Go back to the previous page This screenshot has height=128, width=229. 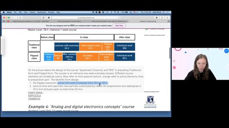point(13,18)
